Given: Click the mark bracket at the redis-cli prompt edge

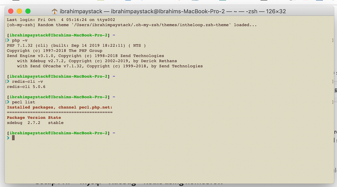Looking at the screenshot, I should [x=333, y=81].
